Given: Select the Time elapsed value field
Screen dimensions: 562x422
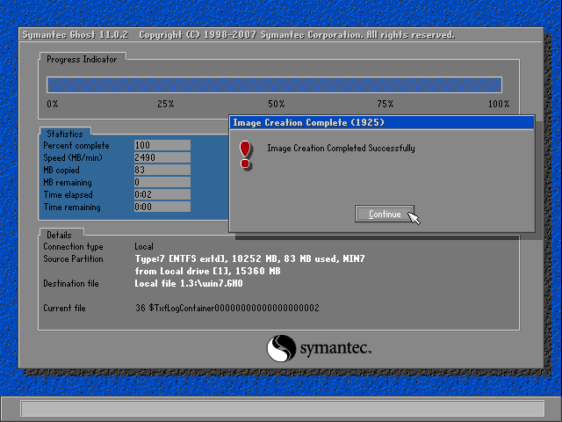Looking at the screenshot, I should point(162,194).
